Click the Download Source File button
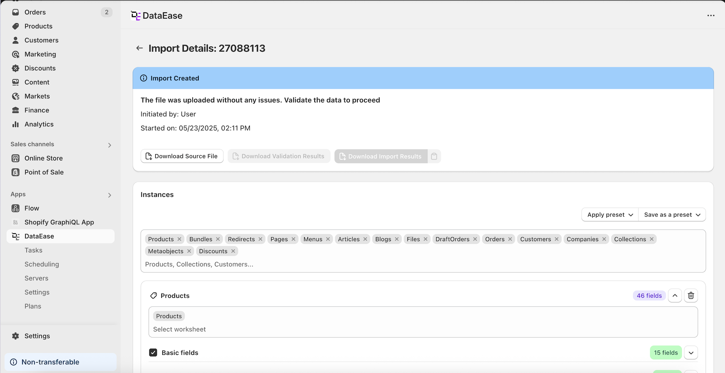Viewport: 725px width, 373px height. click(182, 156)
